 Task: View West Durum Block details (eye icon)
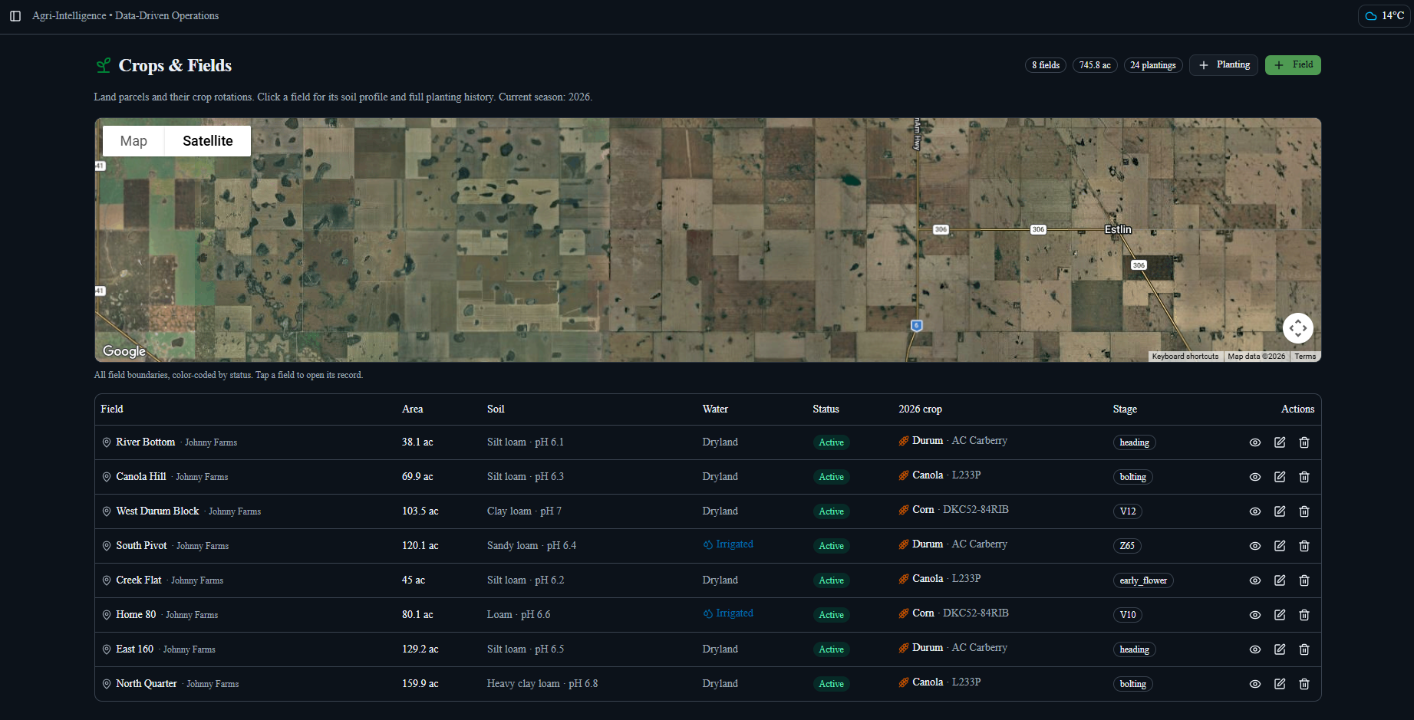[x=1255, y=511]
